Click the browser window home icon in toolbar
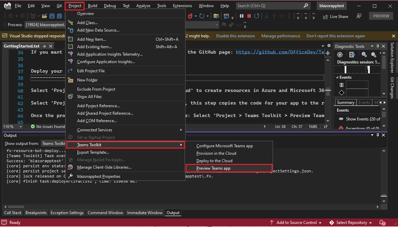The image size is (398, 227). (226, 16)
